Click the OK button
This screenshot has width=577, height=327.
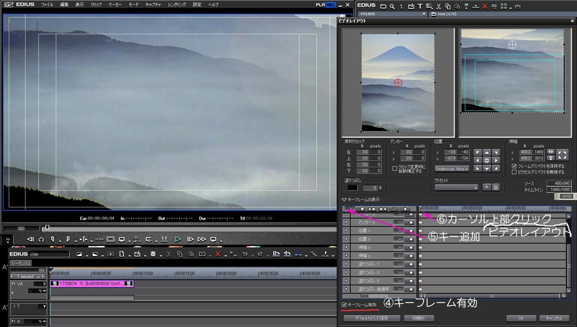point(521,318)
